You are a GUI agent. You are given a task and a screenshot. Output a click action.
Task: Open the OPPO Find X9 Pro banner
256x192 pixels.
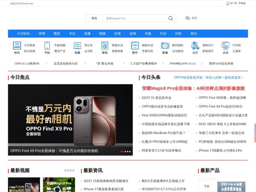pos(70,120)
